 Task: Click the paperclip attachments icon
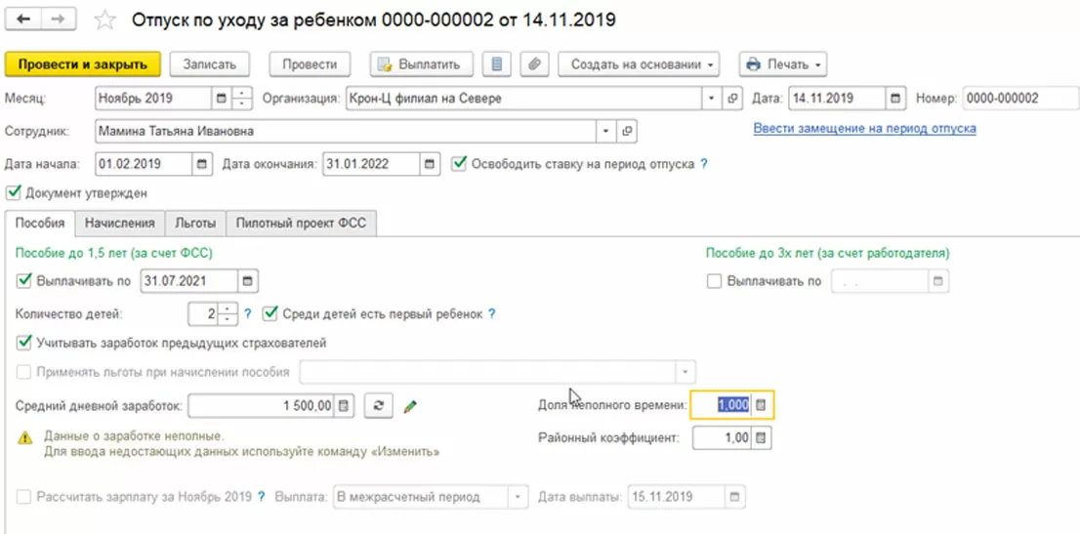click(x=533, y=64)
